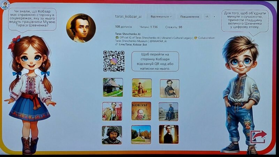This screenshot has height=157, width=279.
Task: View the Стежить 98 following list
Action: [174, 27]
